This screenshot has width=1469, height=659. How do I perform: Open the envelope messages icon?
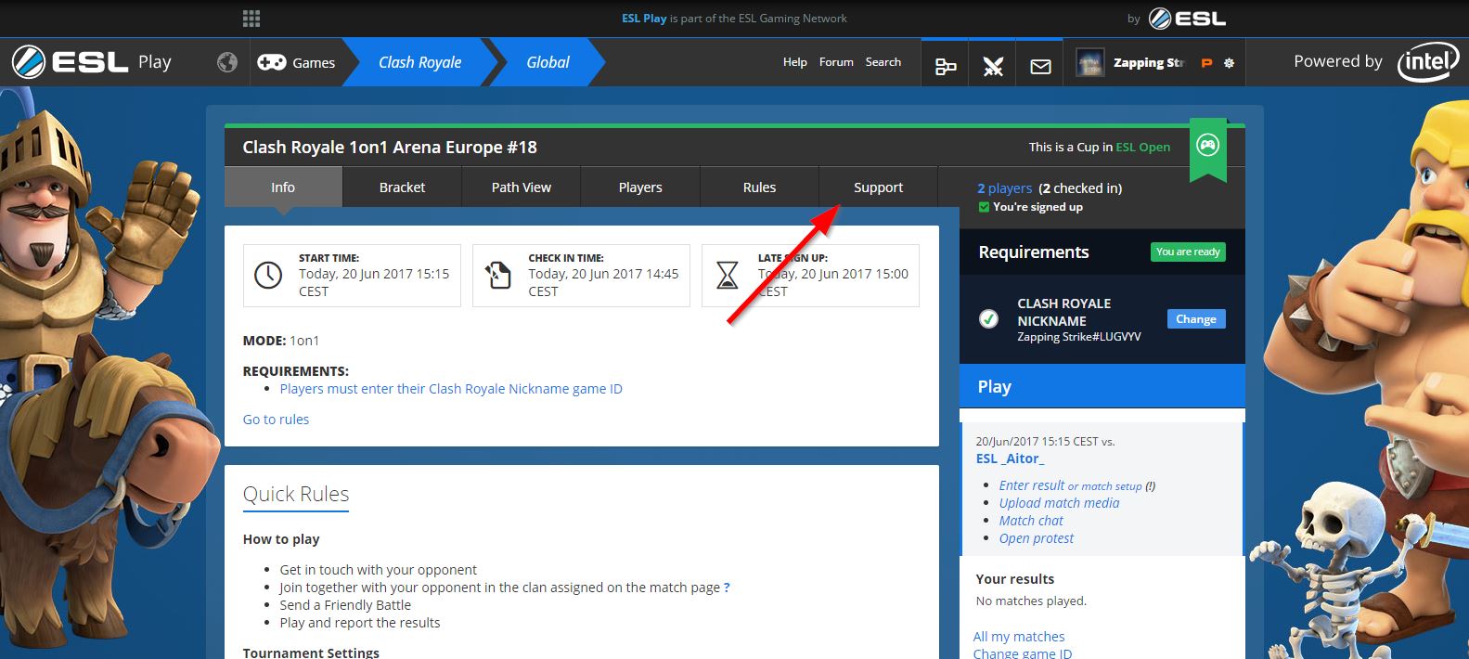coord(1040,66)
